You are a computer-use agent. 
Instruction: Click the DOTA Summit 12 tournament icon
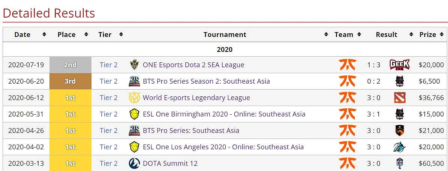pos(134,163)
